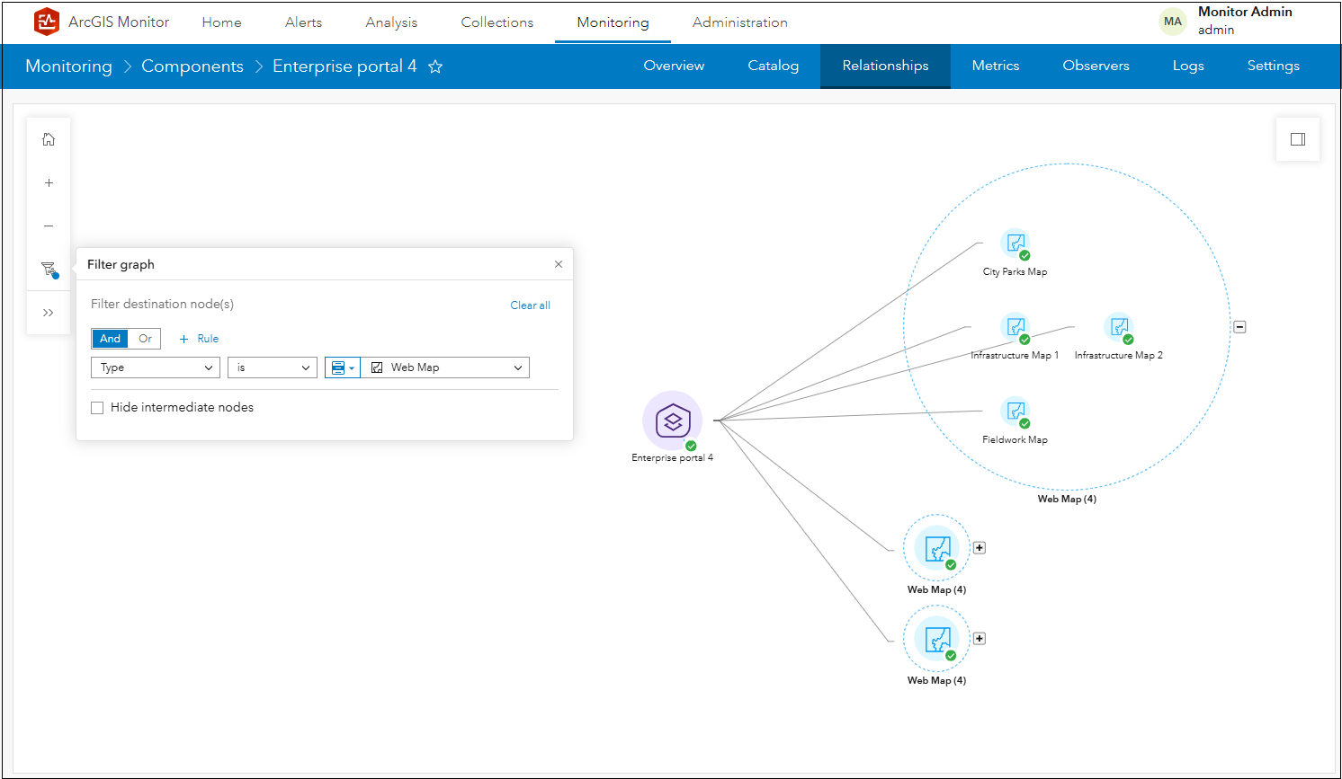Toggle the side panel icon at top right

1298,139
